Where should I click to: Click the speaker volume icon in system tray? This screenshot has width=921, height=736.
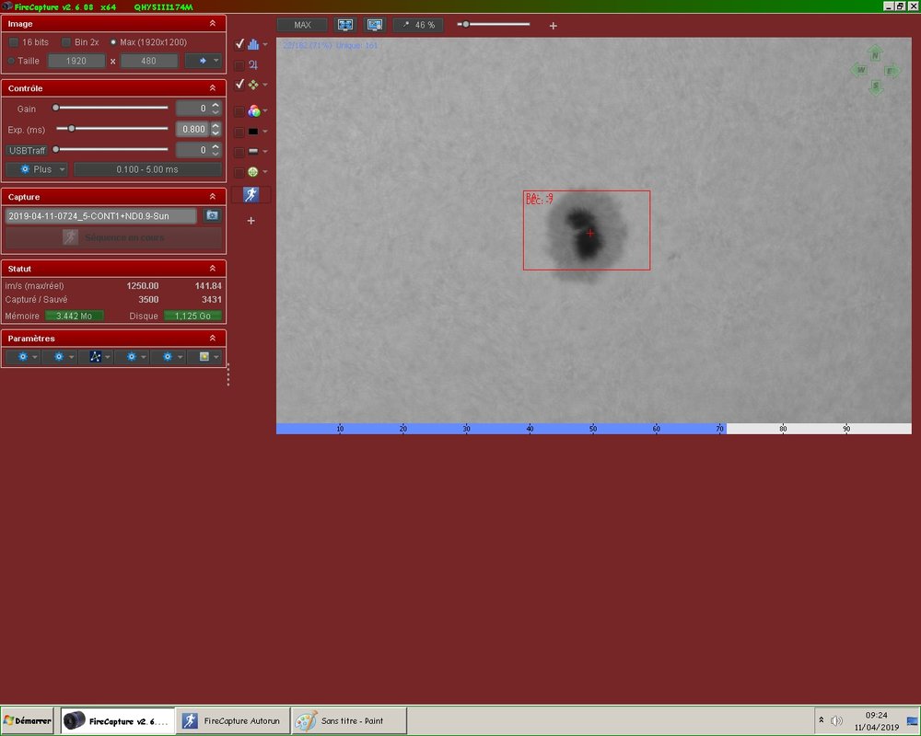coord(836,720)
